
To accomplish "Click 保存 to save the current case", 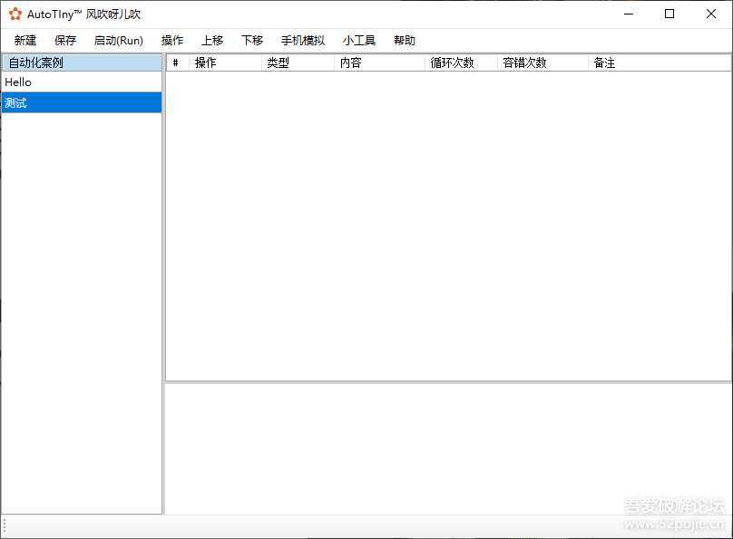I will [x=64, y=40].
